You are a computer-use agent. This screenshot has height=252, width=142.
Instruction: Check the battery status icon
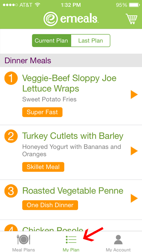pos(134,5)
